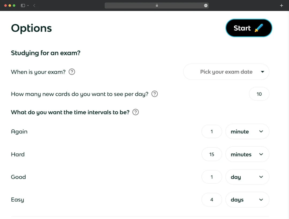Expand the 'days' dropdown beside Easy

(x=247, y=199)
